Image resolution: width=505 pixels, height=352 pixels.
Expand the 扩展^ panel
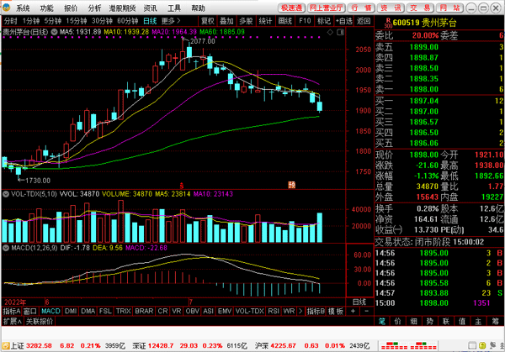[13, 321]
